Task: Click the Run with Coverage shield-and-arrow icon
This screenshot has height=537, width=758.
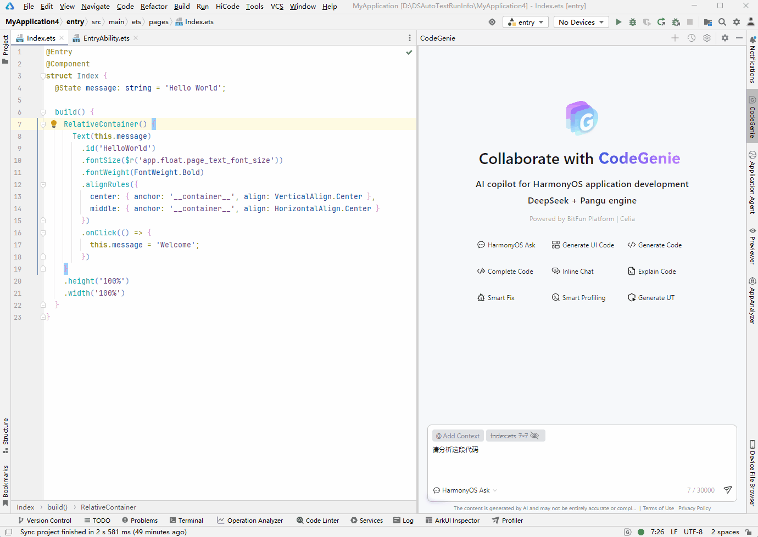Action: pyautogui.click(x=647, y=22)
